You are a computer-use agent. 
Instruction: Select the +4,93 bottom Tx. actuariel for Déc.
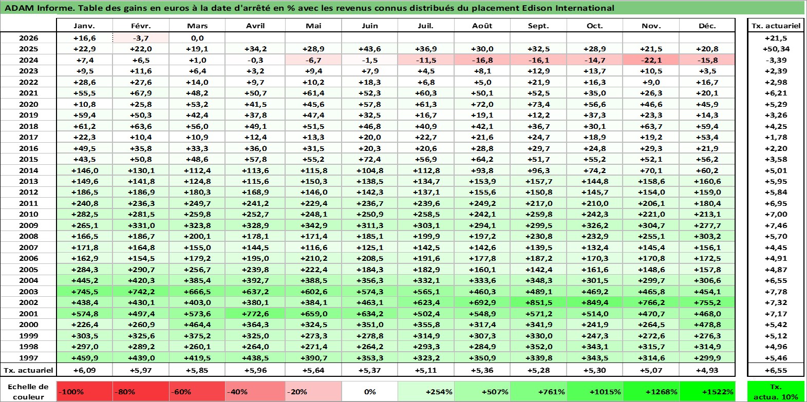(707, 370)
